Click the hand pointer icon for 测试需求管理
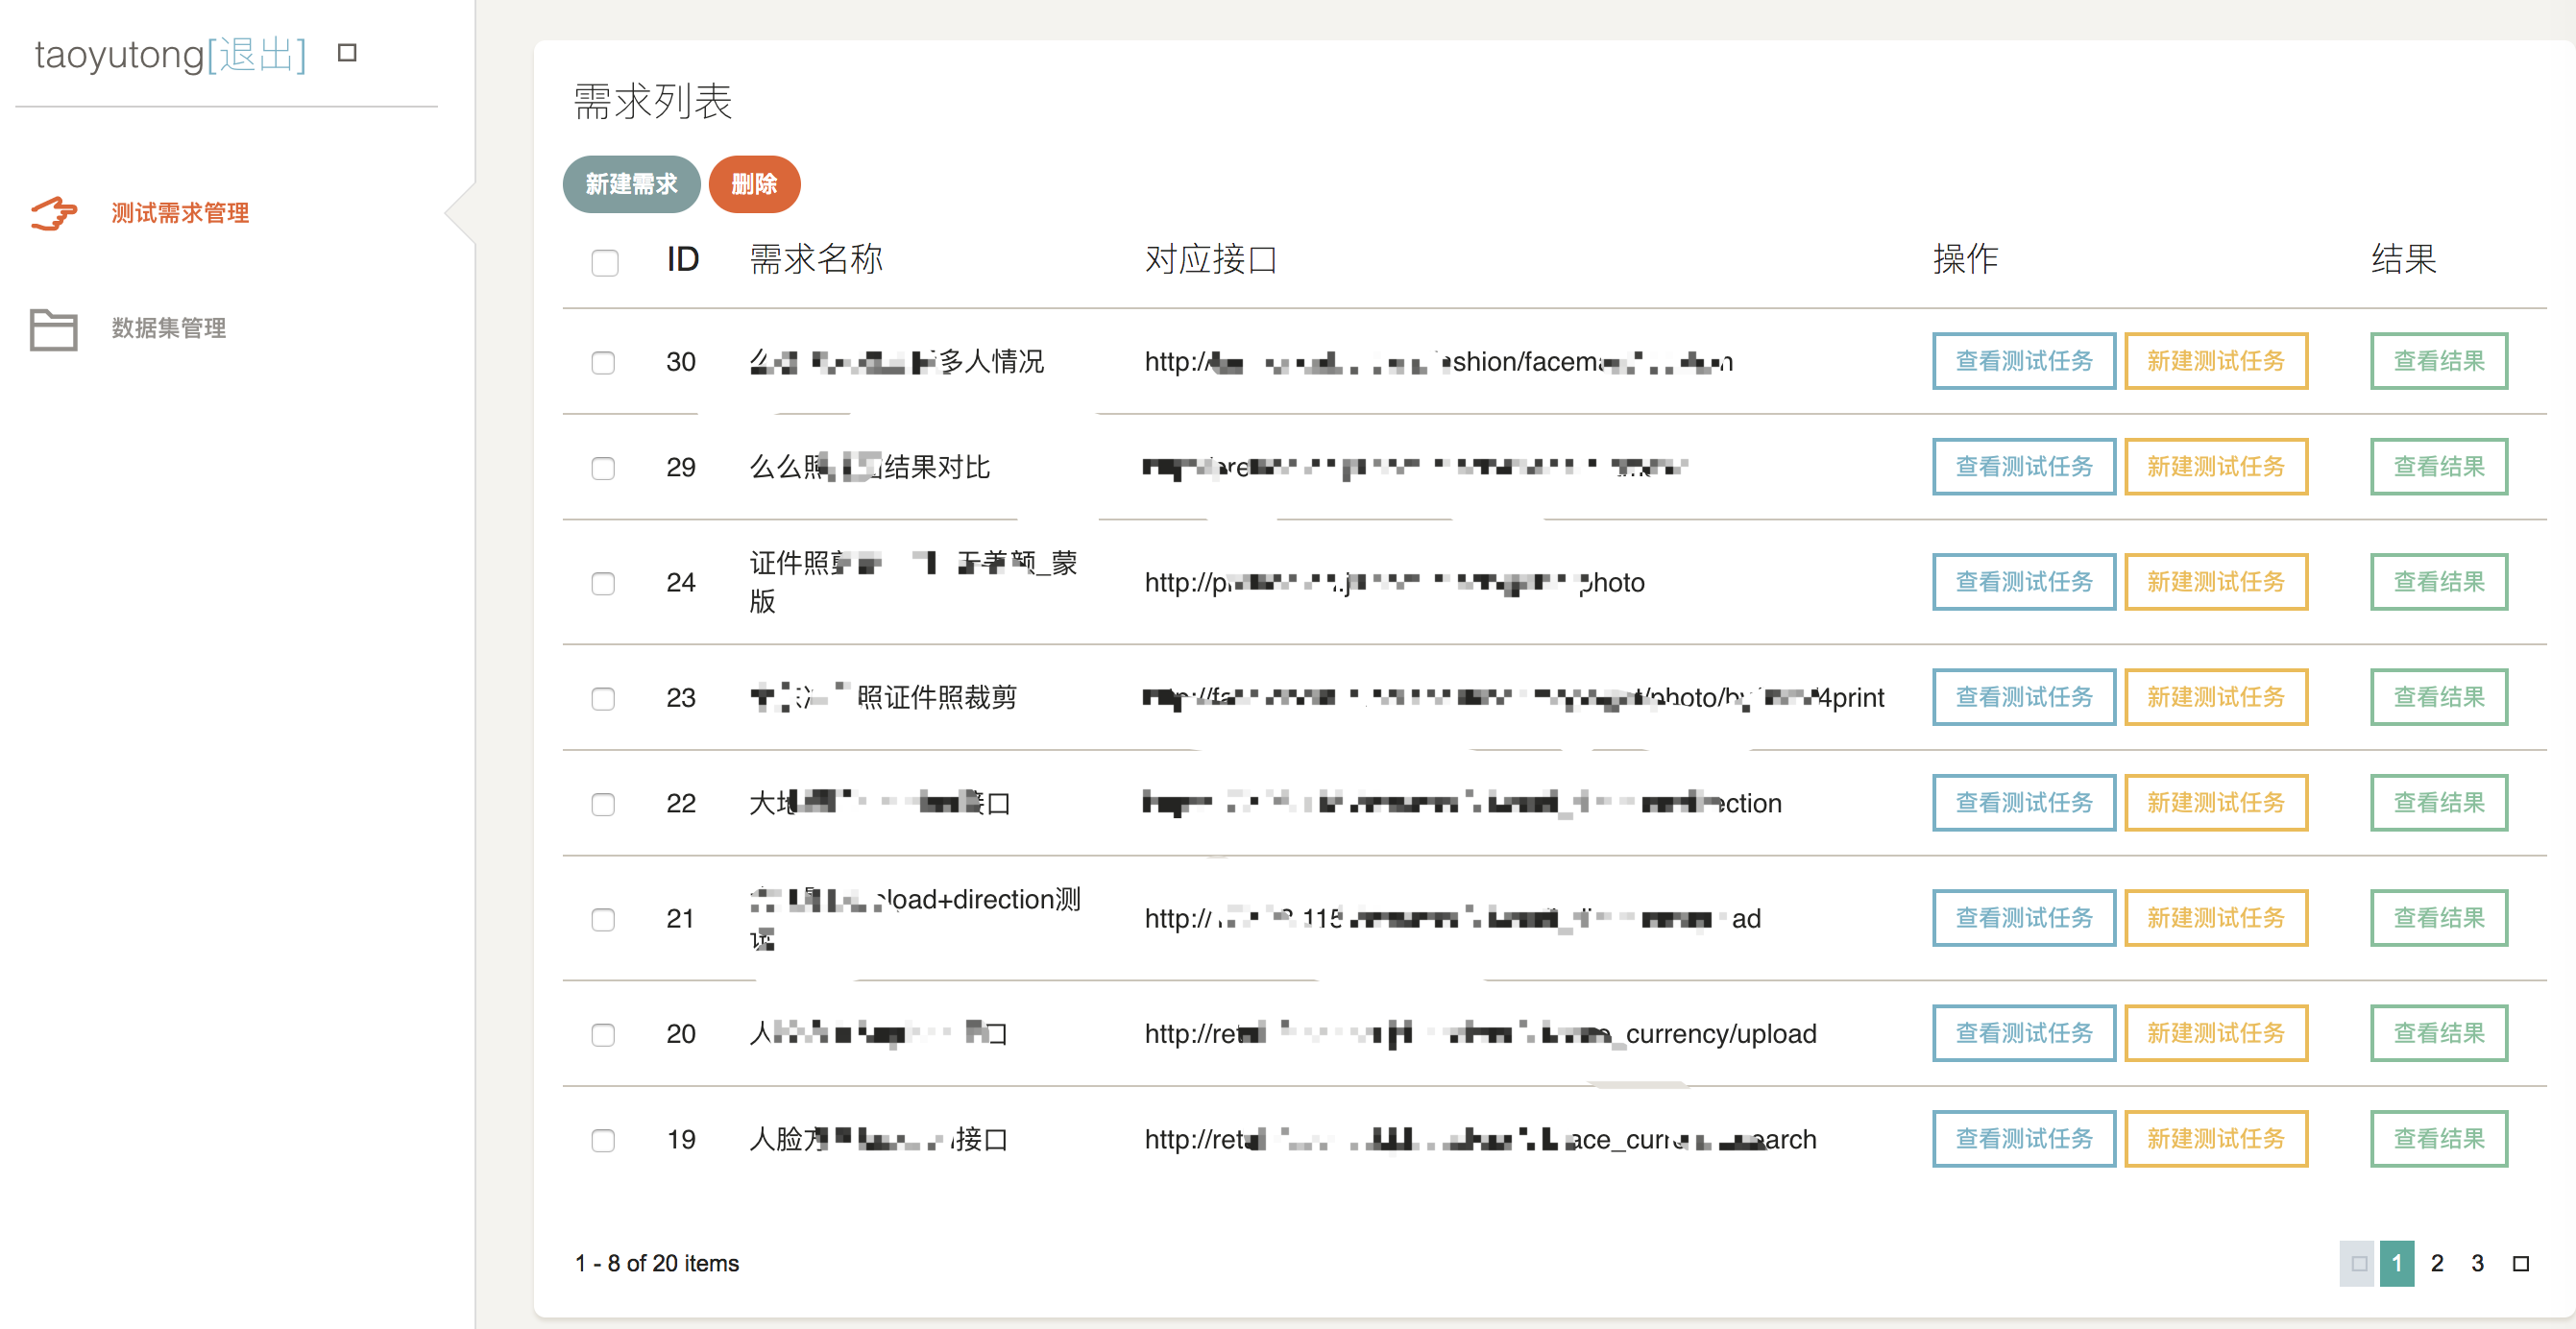The height and width of the screenshot is (1329, 2576). pos(54,213)
